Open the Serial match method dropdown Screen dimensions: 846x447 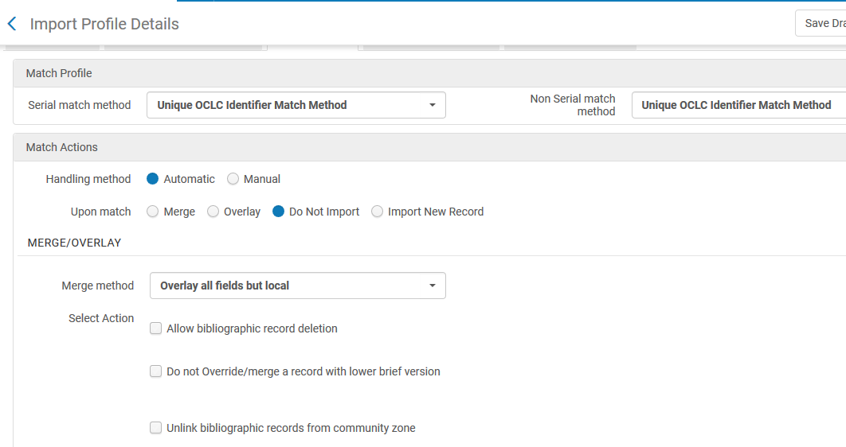click(x=296, y=105)
